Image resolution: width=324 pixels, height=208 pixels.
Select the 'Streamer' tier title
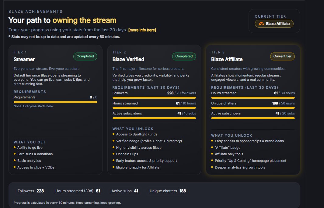[x=24, y=60]
